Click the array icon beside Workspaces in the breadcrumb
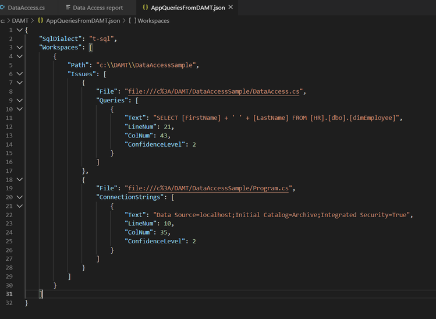The height and width of the screenshot is (319, 436). (132, 20)
